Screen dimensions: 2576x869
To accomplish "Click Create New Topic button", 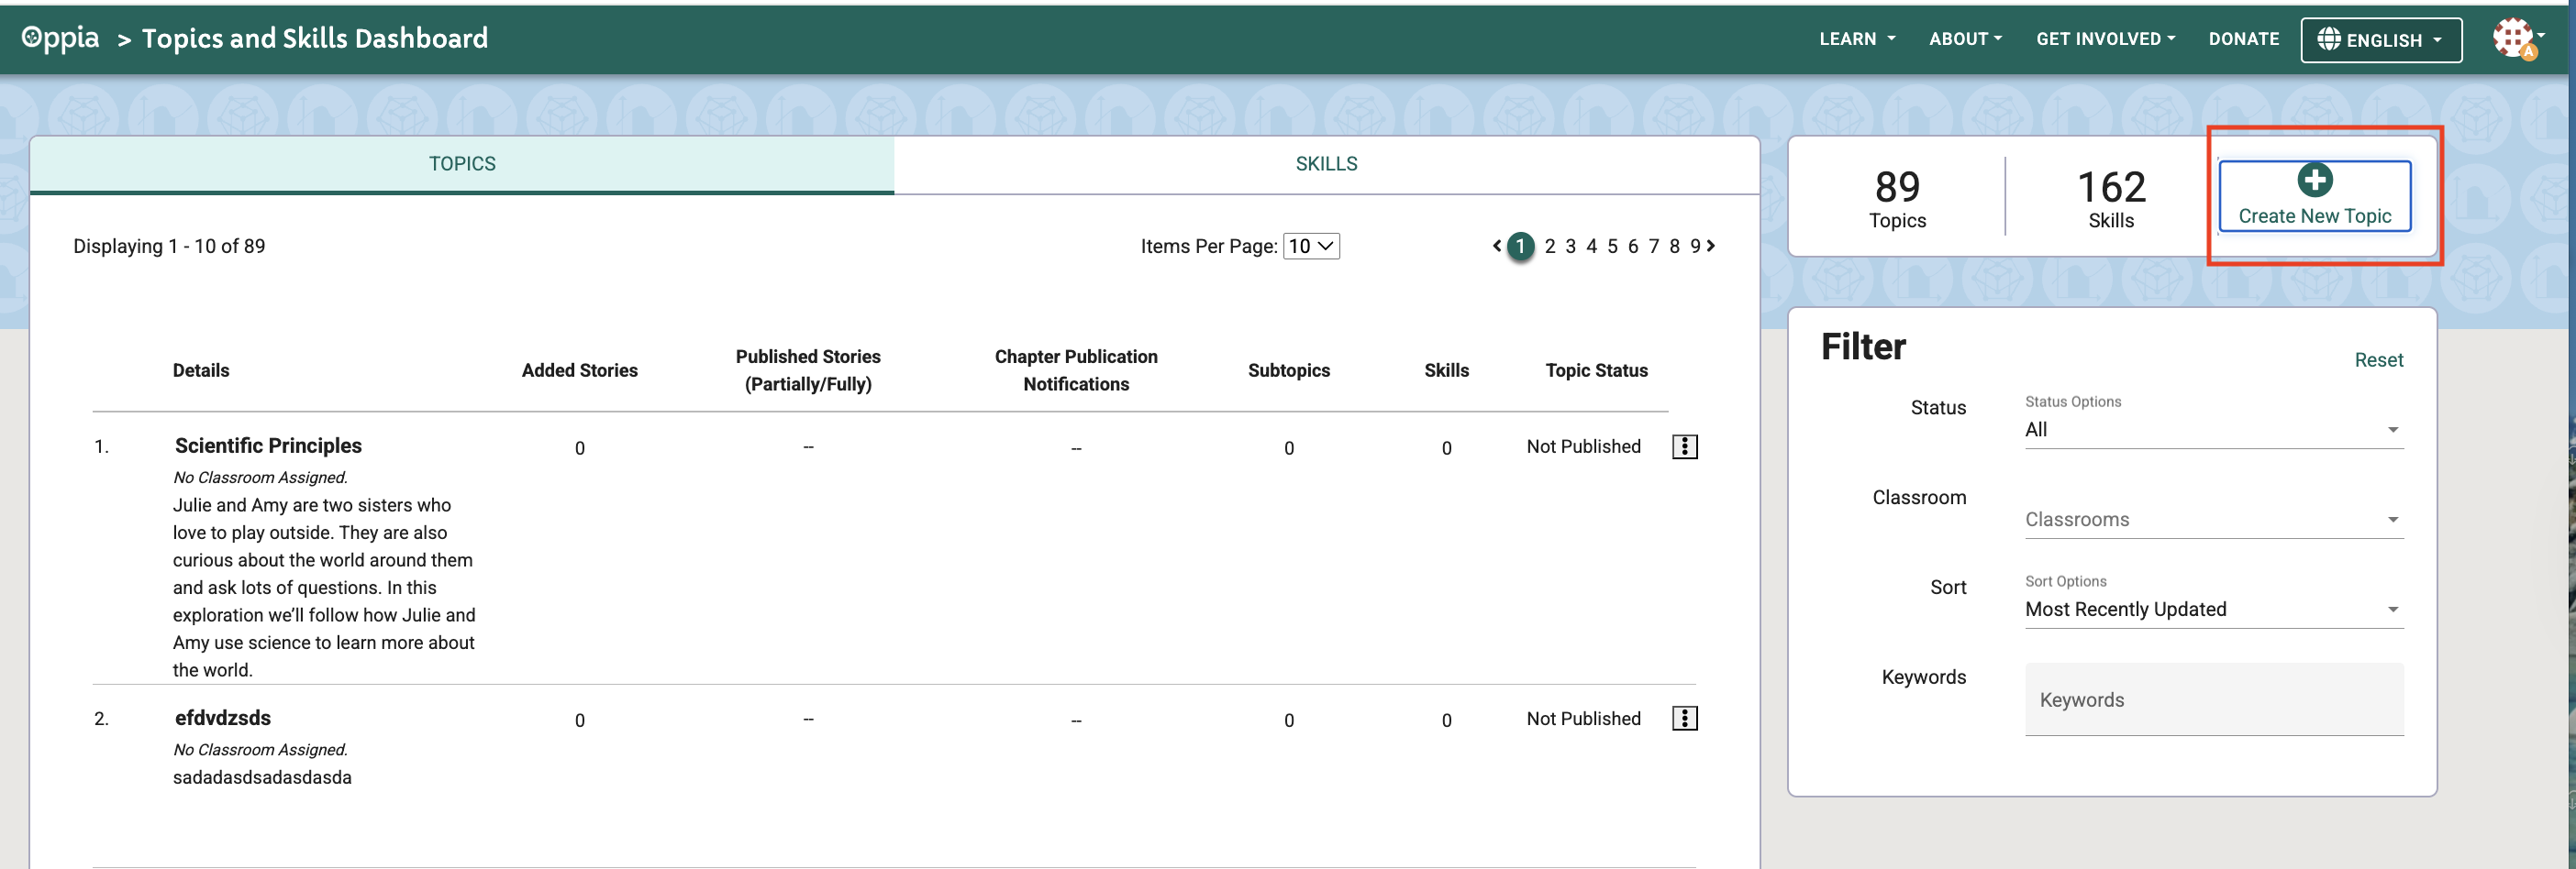I will tap(2314, 196).
